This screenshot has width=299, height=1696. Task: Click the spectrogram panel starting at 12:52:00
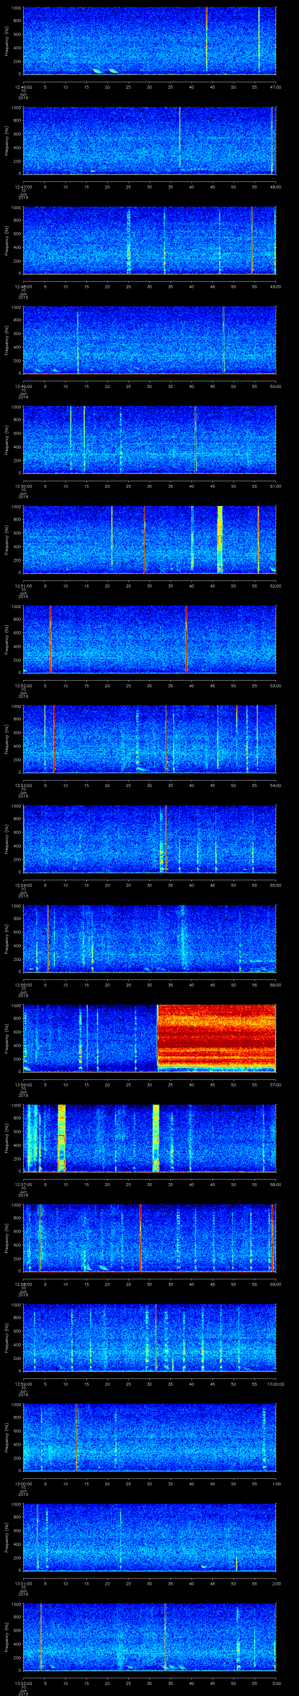[150, 639]
